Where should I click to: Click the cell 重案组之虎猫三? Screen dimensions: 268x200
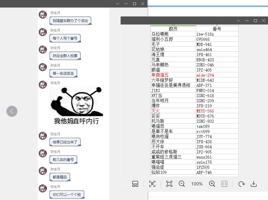pos(173,157)
